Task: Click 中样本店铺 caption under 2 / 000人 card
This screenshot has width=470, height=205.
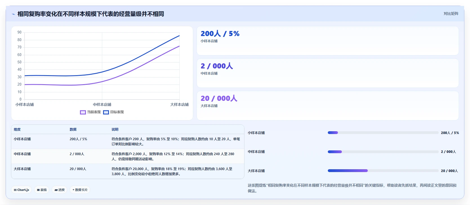Action: tap(209, 73)
